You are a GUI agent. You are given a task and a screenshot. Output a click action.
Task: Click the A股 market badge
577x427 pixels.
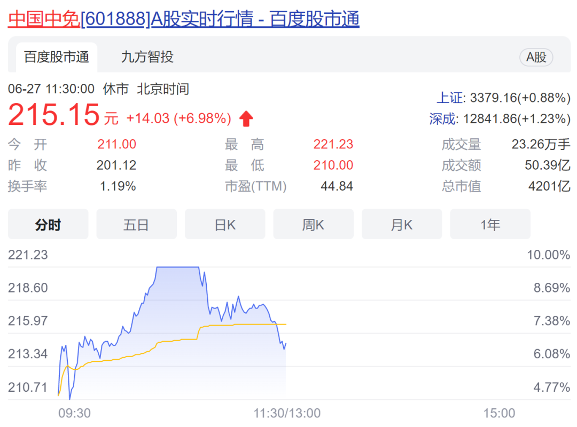tap(536, 58)
